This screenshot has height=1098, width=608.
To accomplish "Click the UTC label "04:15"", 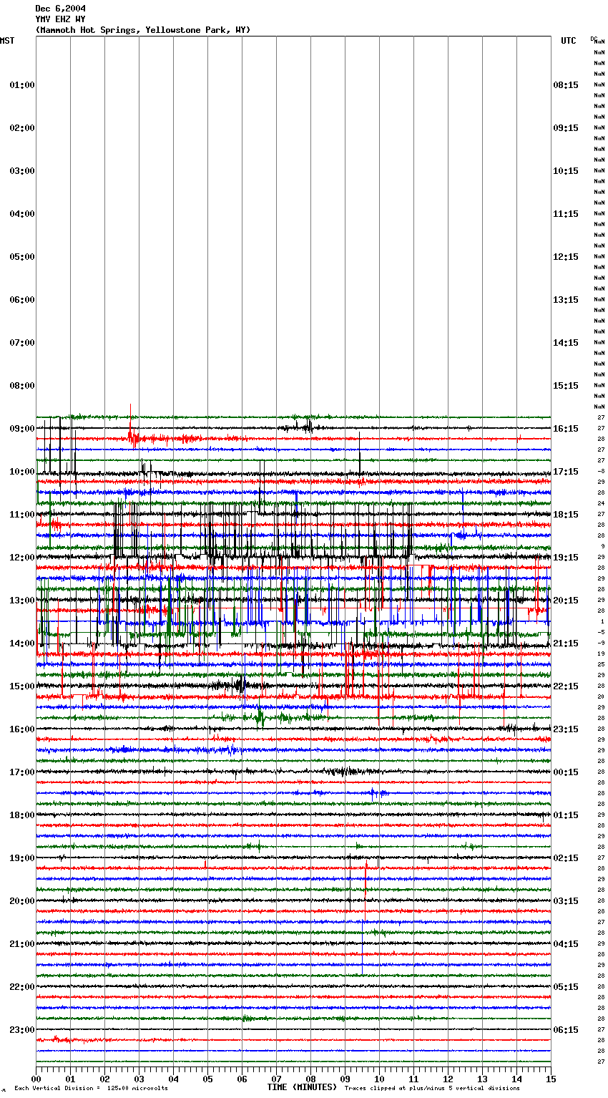I will [566, 944].
